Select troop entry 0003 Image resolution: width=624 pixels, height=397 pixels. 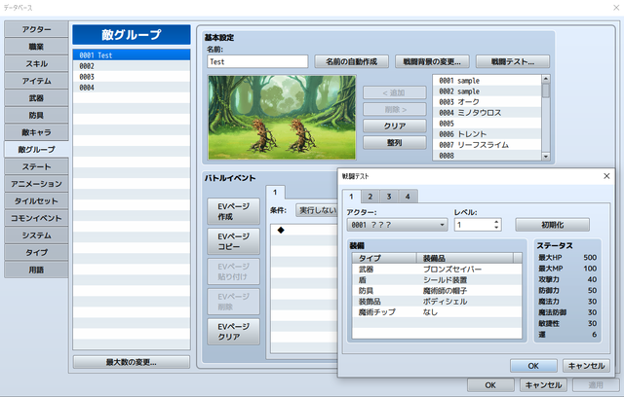(x=132, y=77)
